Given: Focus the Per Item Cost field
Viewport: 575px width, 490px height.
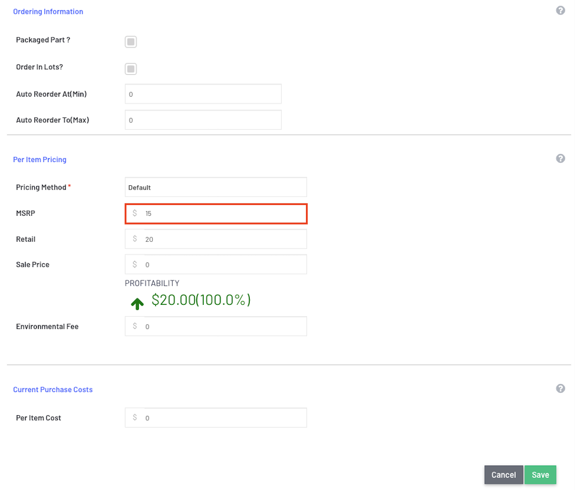Looking at the screenshot, I should coord(216,418).
